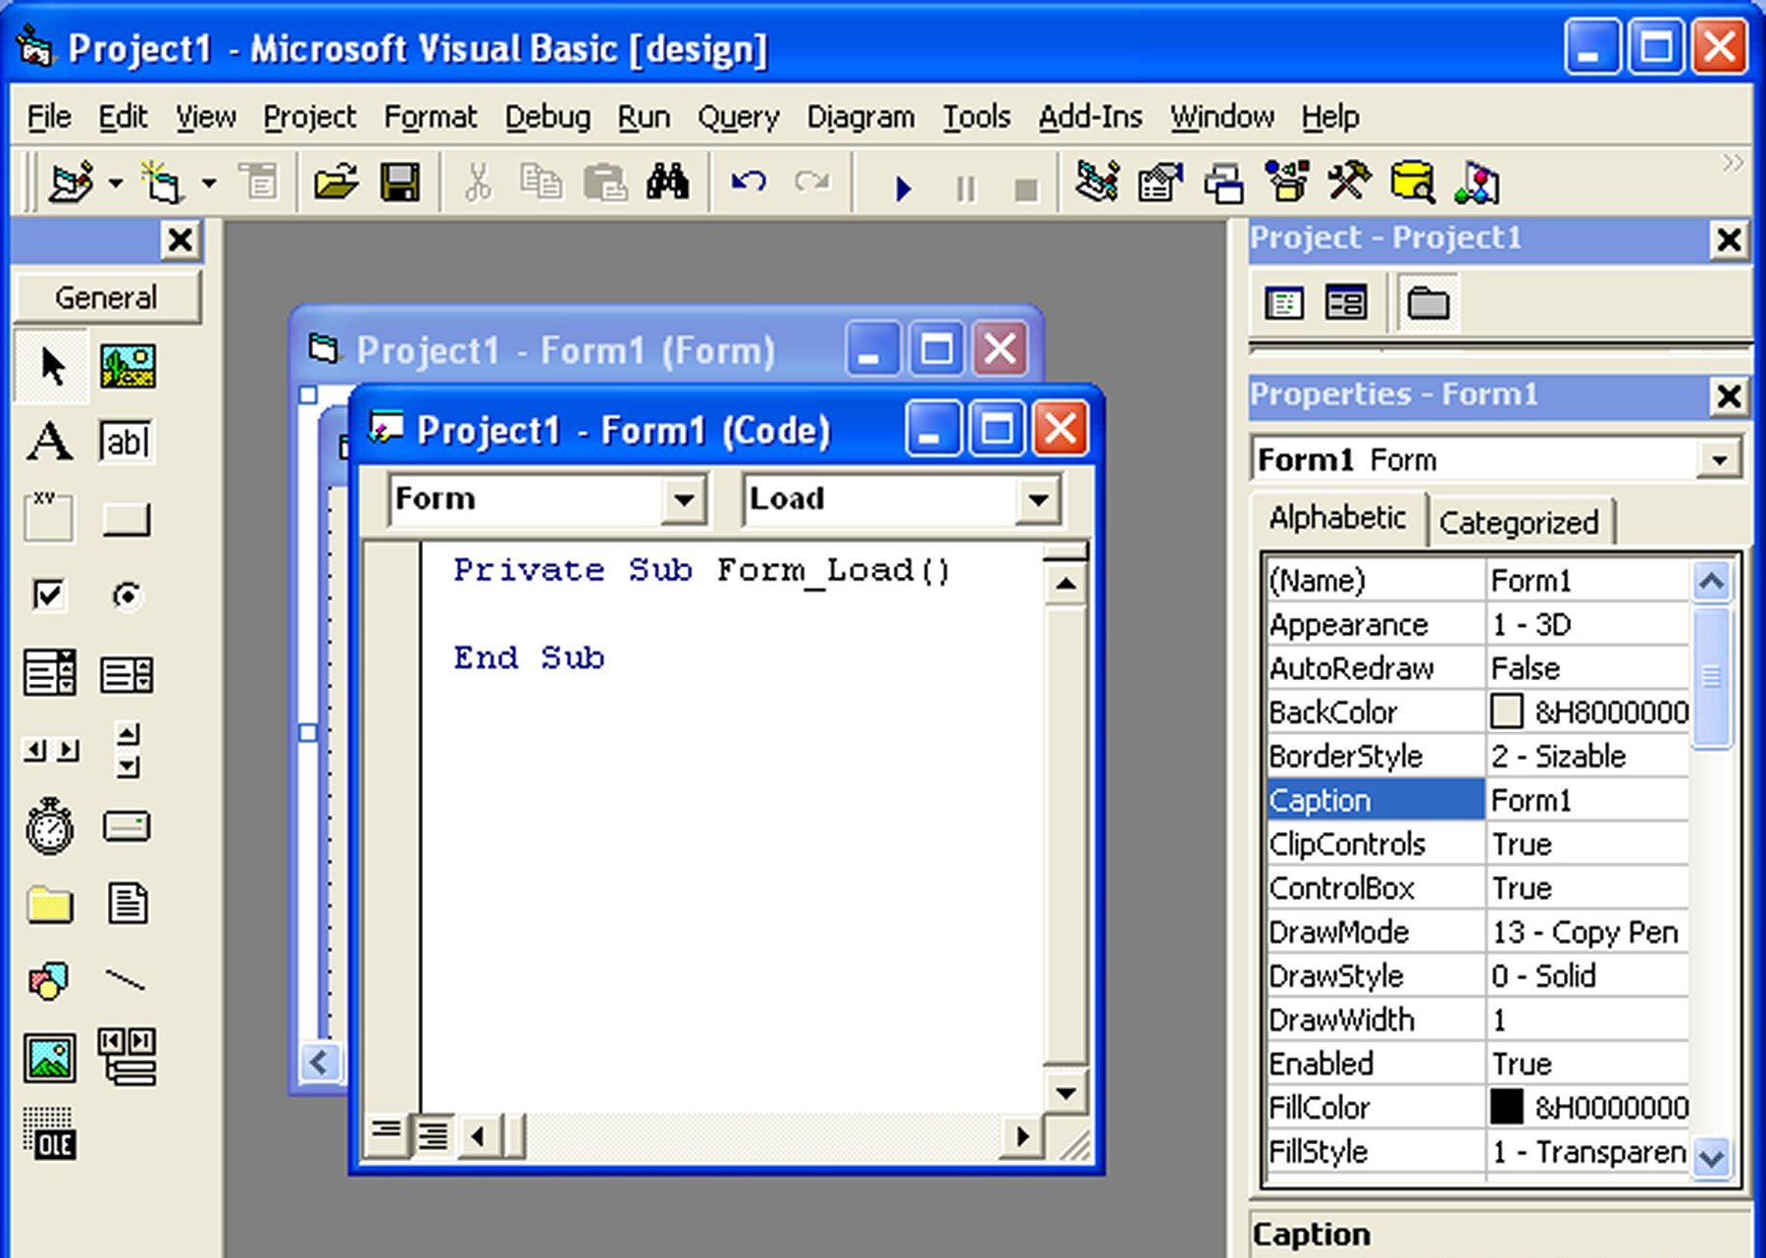The image size is (1766, 1258).
Task: Select the OLE container control tool
Action: point(49,1134)
